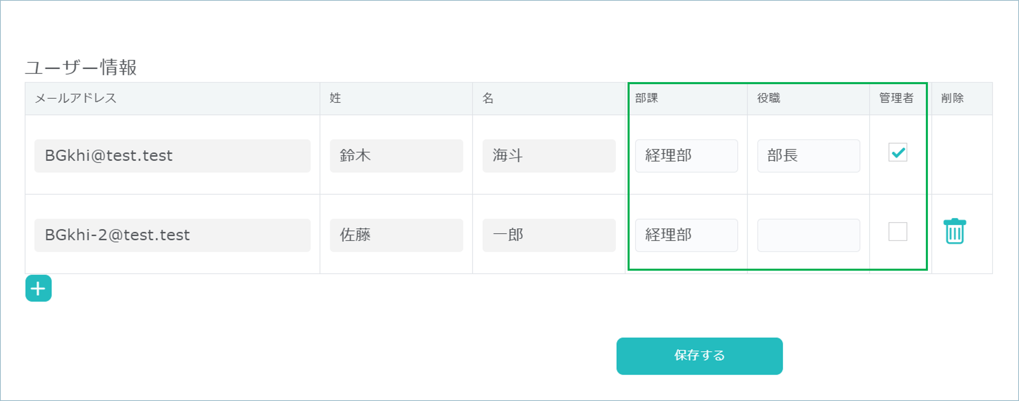This screenshot has height=401, width=1019.
Task: Click the 海斗 first name field
Action: [x=549, y=156]
